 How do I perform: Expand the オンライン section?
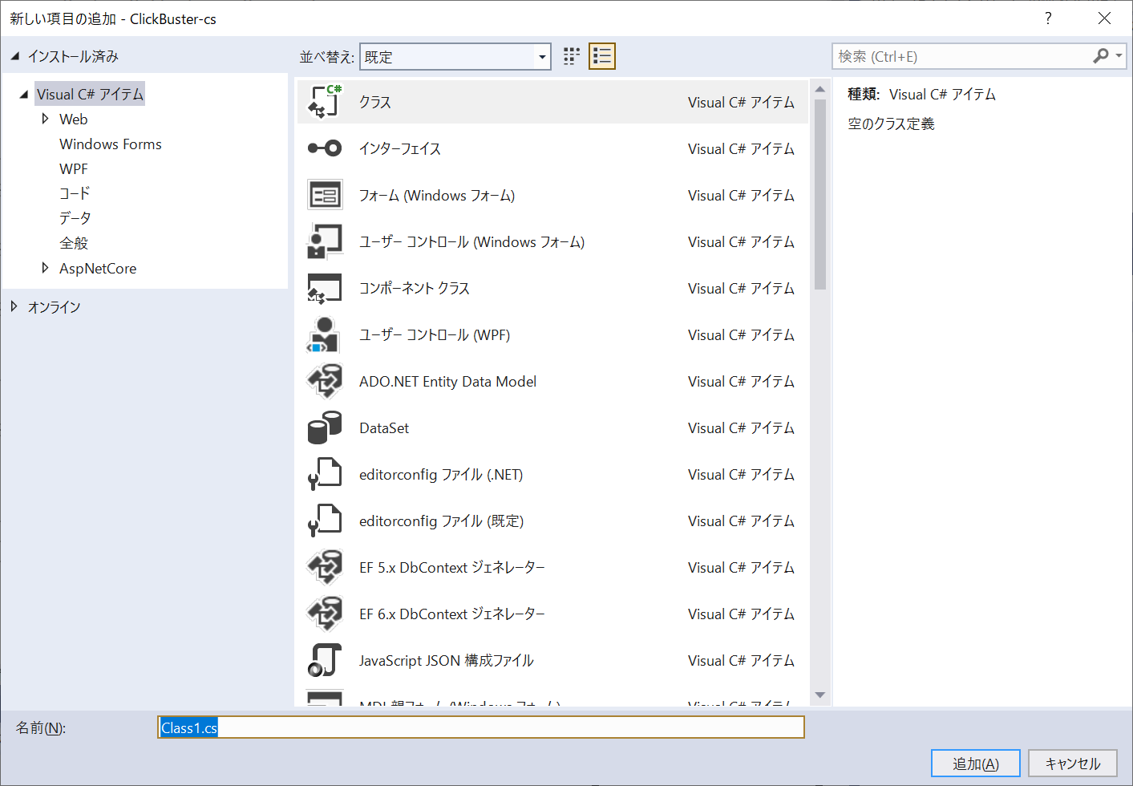(14, 306)
